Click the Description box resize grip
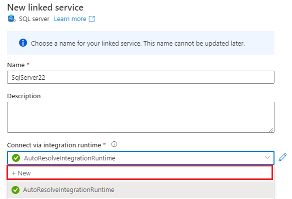The height and width of the screenshot is (199, 292). (x=271, y=130)
